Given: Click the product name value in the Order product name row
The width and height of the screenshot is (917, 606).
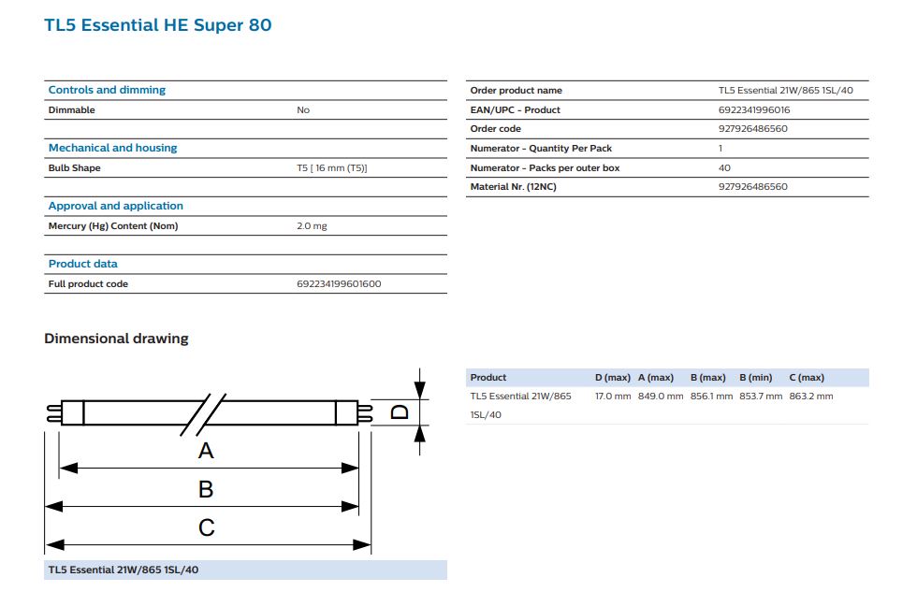Looking at the screenshot, I should pyautogui.click(x=785, y=91).
